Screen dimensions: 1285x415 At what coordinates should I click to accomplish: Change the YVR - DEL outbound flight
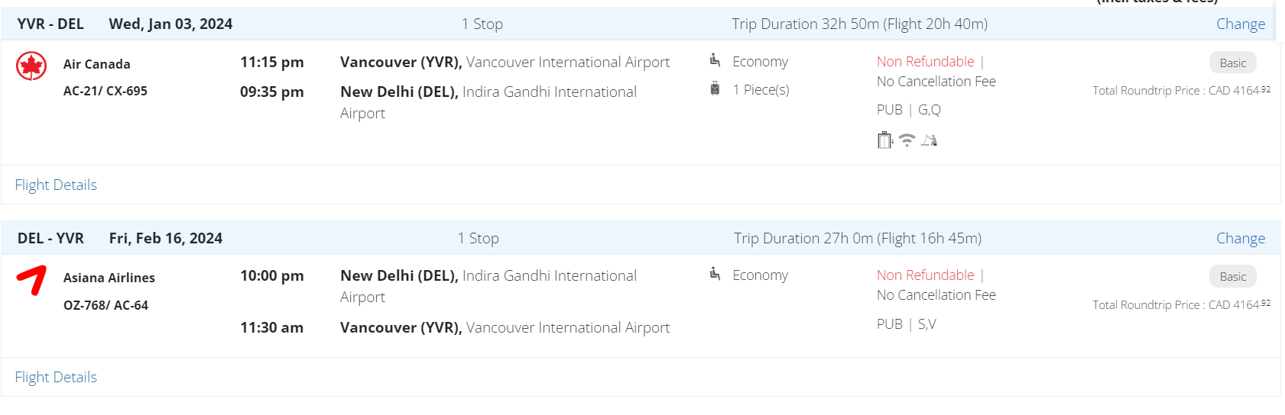coord(1240,24)
